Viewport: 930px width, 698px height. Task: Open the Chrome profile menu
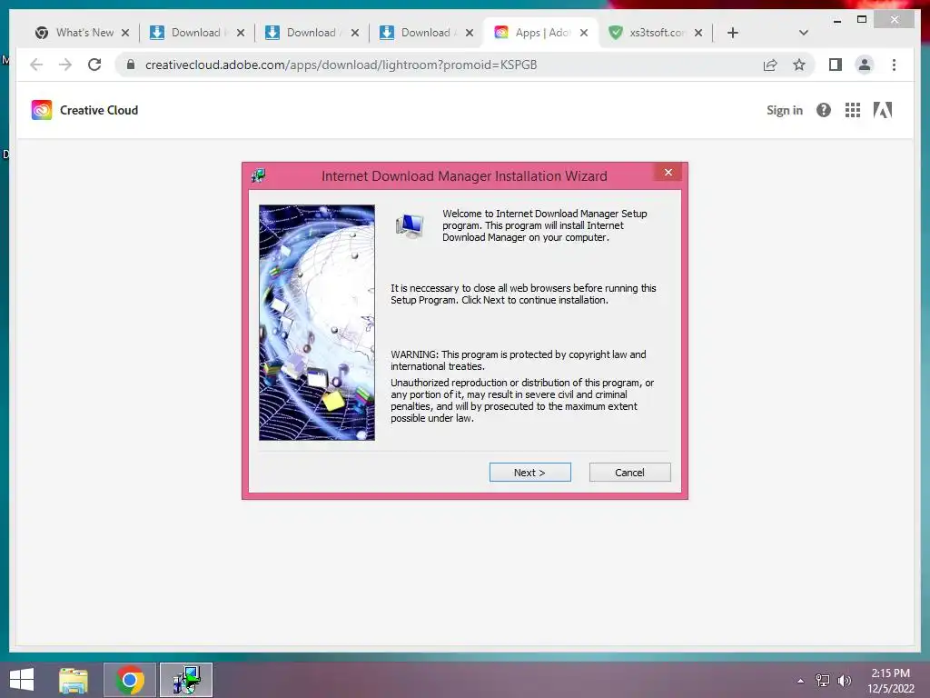[x=865, y=65]
